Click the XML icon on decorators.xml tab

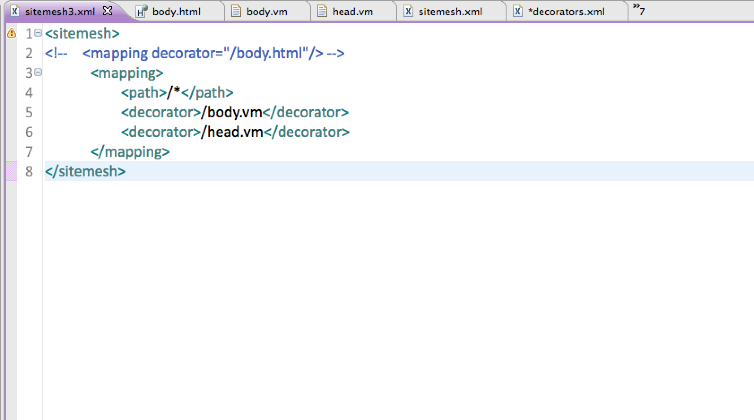[x=517, y=11]
